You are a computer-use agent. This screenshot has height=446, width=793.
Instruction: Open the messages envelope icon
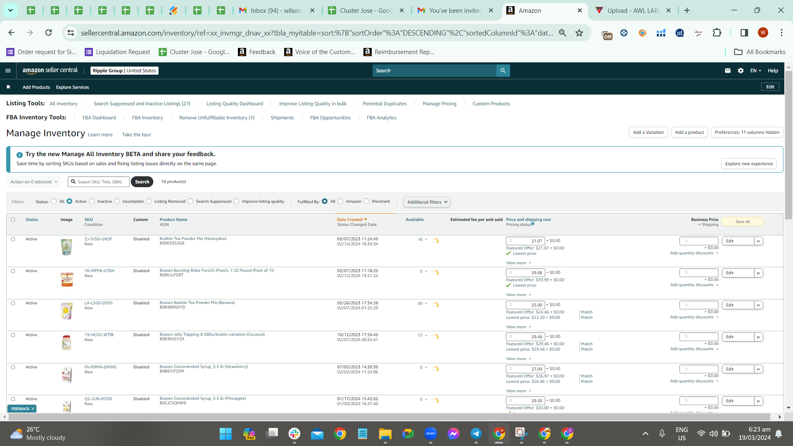pos(728,71)
